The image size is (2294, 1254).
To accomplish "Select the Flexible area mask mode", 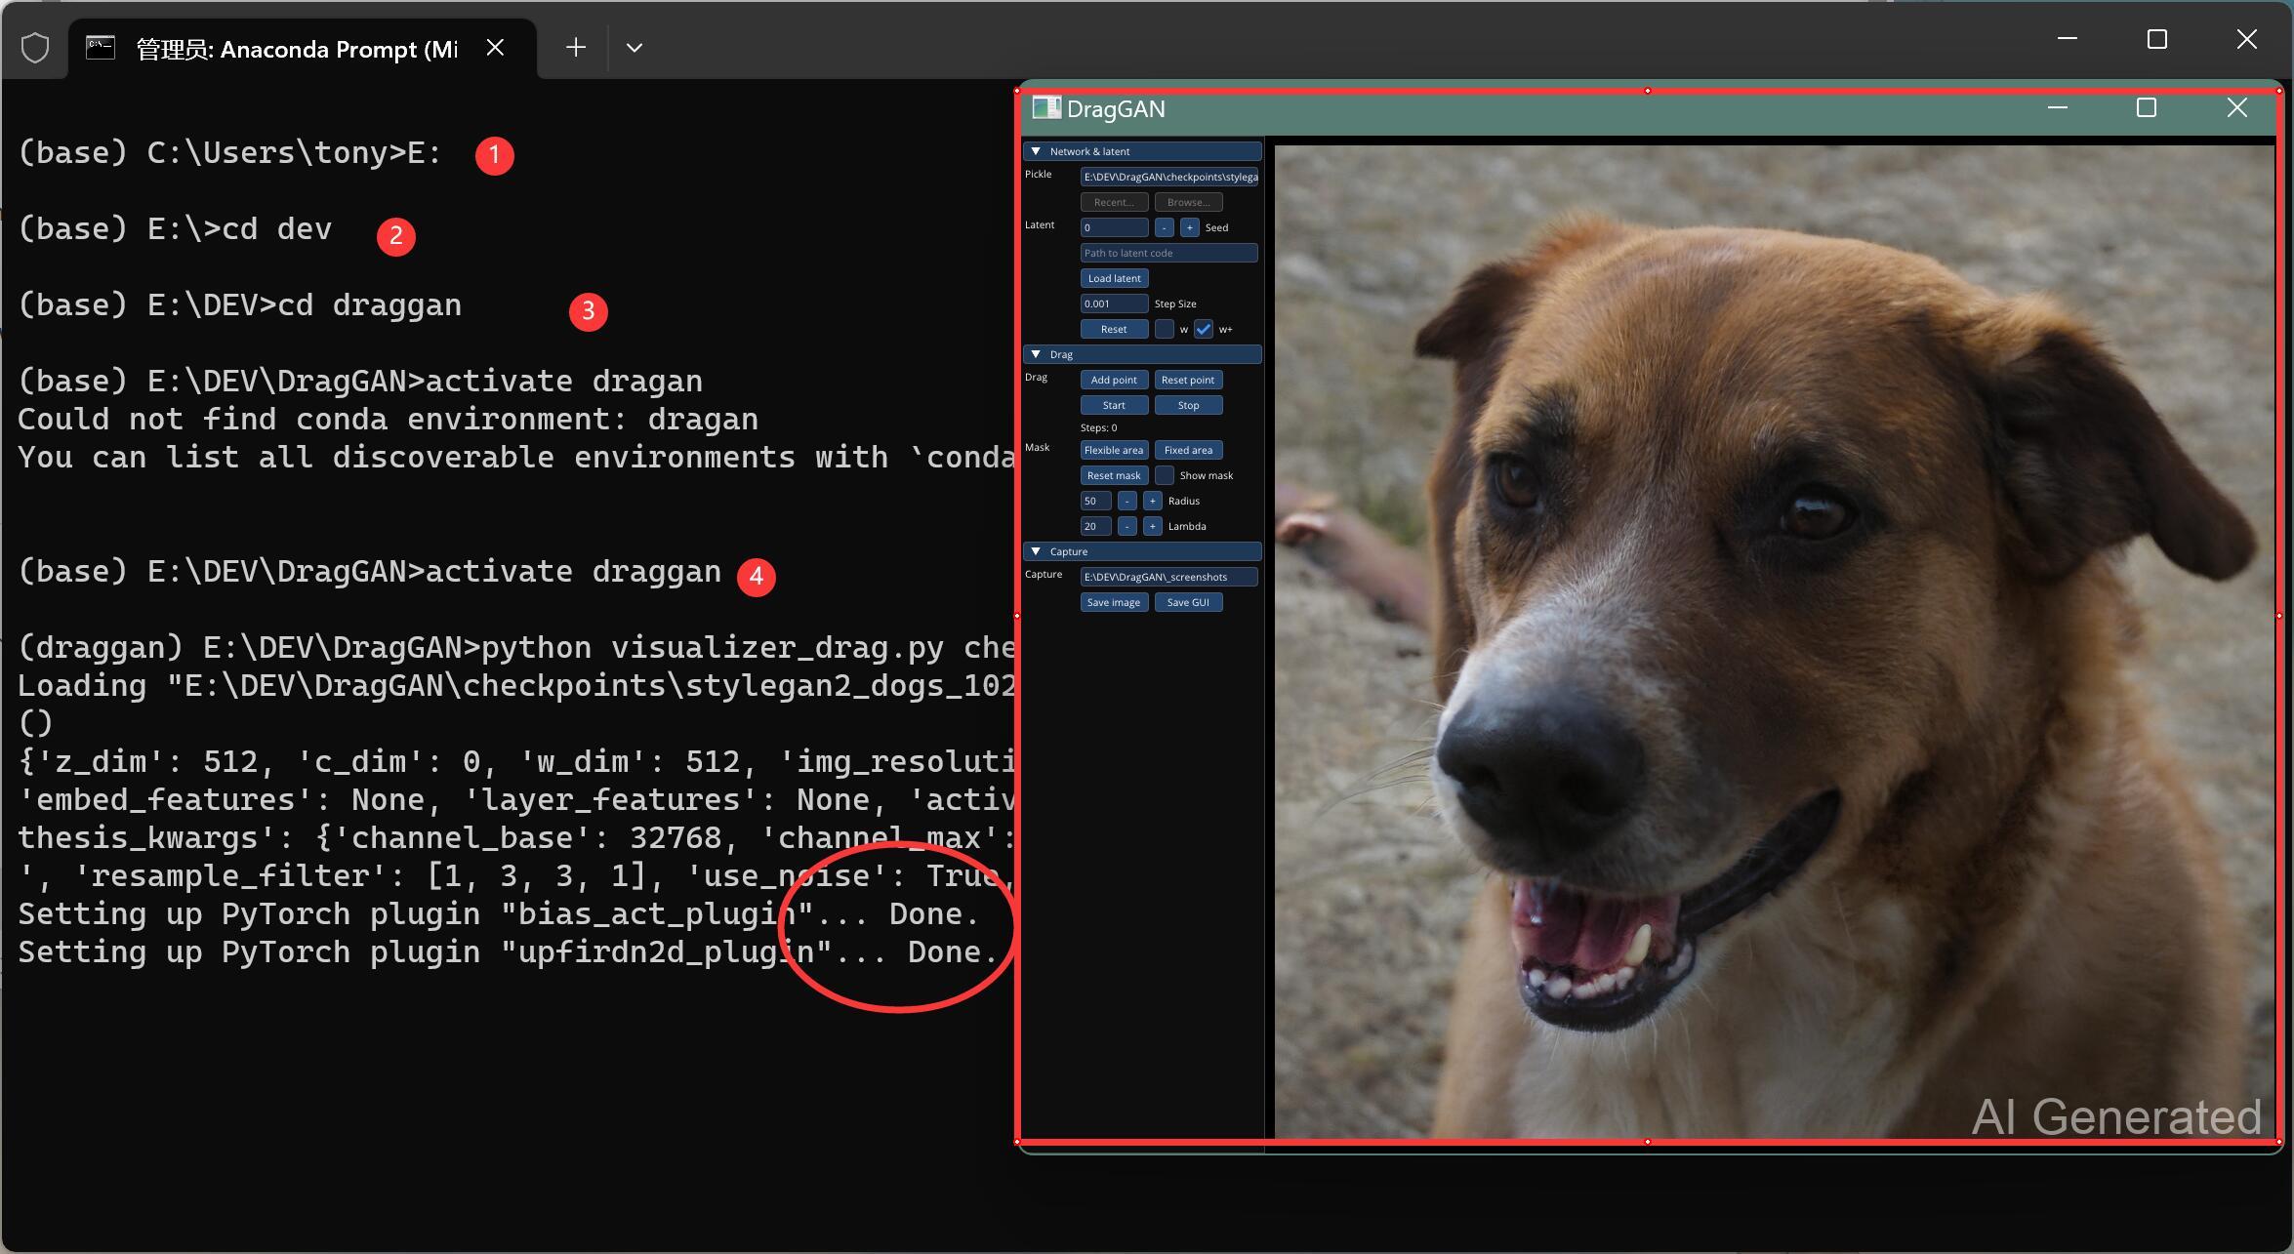I will point(1114,450).
